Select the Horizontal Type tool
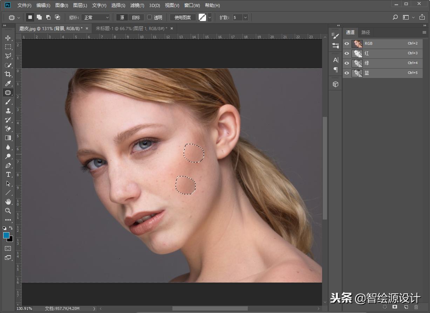This screenshot has height=313, width=430. tap(8, 174)
